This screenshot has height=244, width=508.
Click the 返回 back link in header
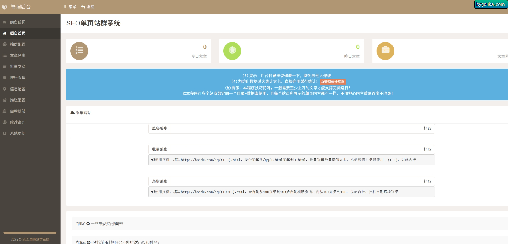[x=88, y=7]
